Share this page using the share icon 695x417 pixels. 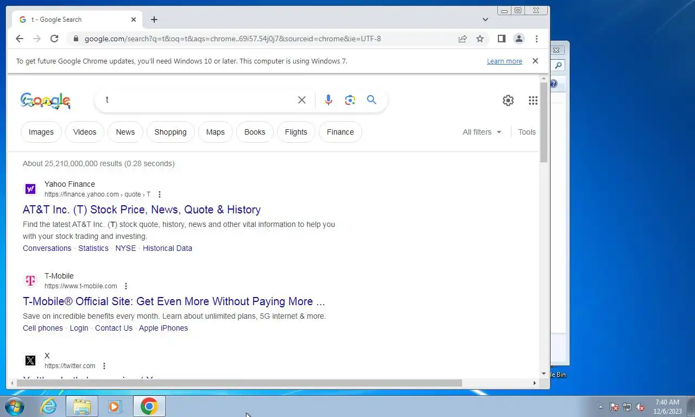pyautogui.click(x=463, y=39)
